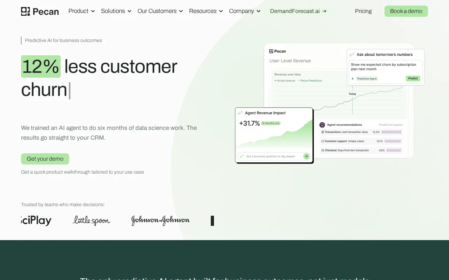Expand the Resources menu chevron
This screenshot has width=449, height=280.
(221, 11)
